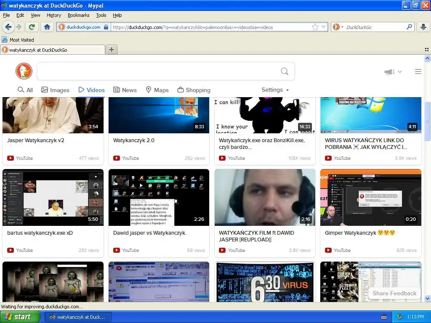The image size is (431, 323).
Task: Play the 2:16 headset man video thumbnail
Action: [x=265, y=198]
